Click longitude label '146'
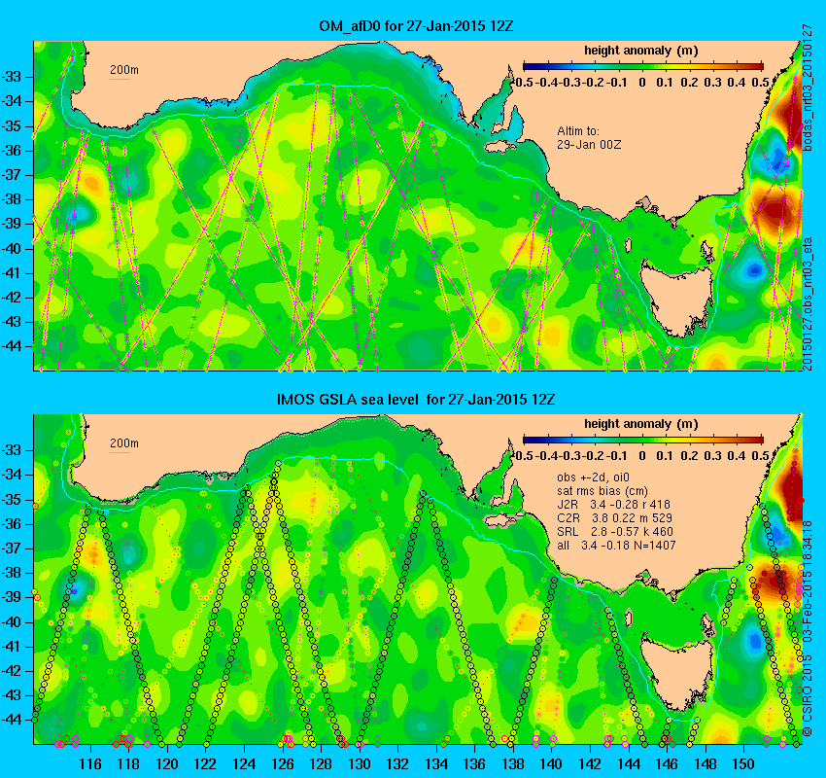The width and height of the screenshot is (826, 778). point(667,763)
